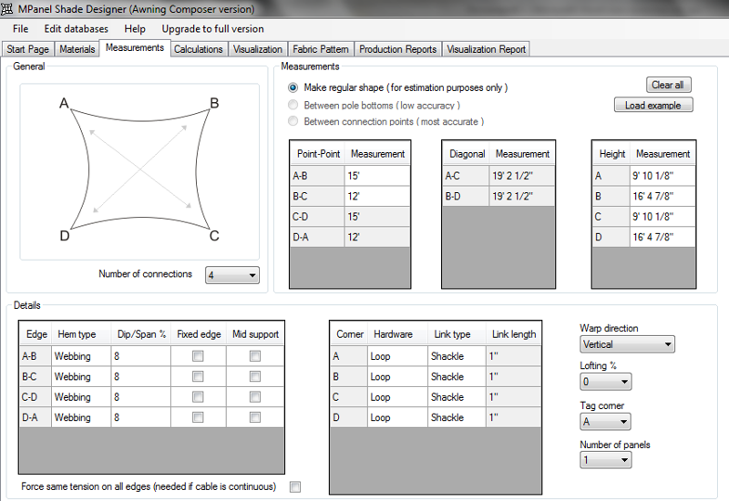This screenshot has height=501, width=729.
Task: Expand the Tag corner dropdown
Action: (x=604, y=422)
